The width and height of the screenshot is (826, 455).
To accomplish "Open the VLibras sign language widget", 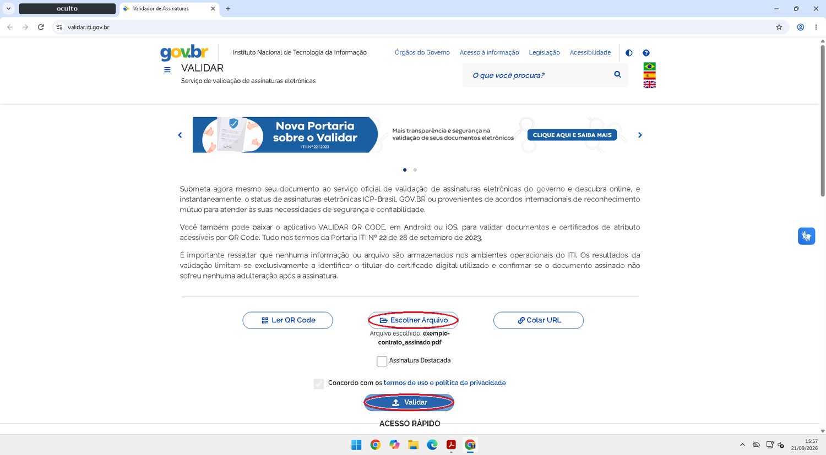I will 806,236.
